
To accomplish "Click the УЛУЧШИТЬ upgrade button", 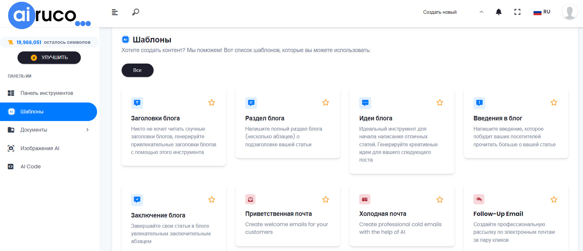I will (x=49, y=57).
